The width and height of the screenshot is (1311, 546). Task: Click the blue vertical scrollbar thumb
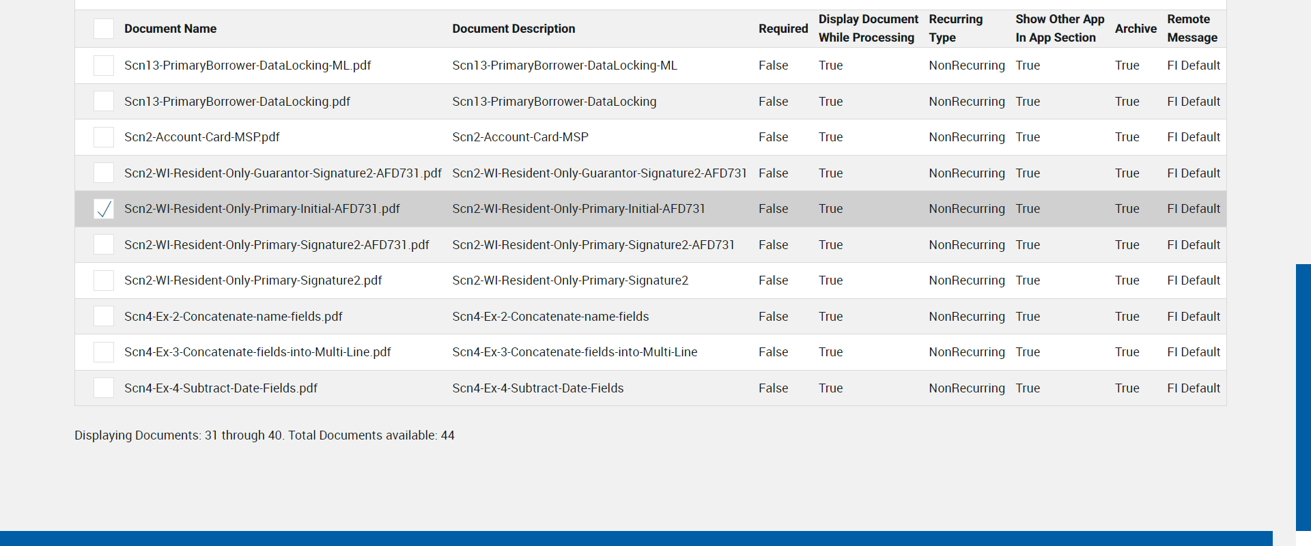click(x=1303, y=396)
